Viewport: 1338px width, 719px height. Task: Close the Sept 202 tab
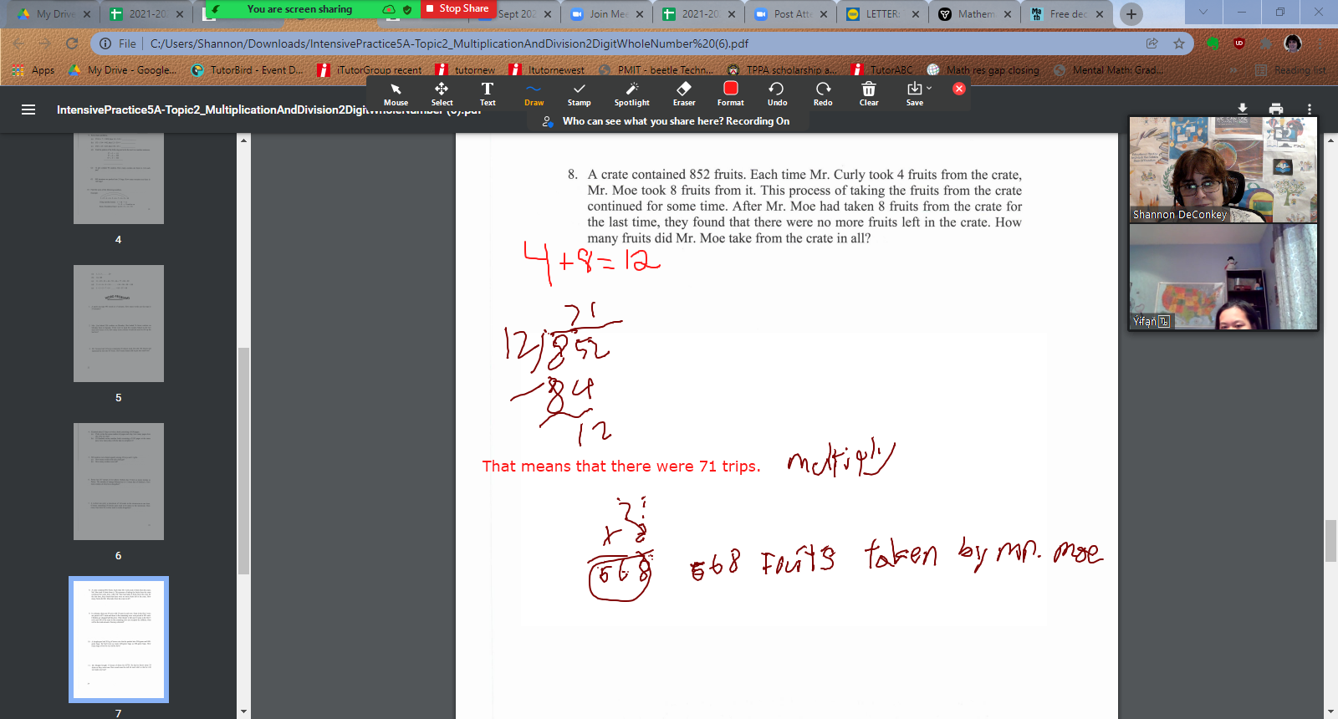[x=548, y=14]
